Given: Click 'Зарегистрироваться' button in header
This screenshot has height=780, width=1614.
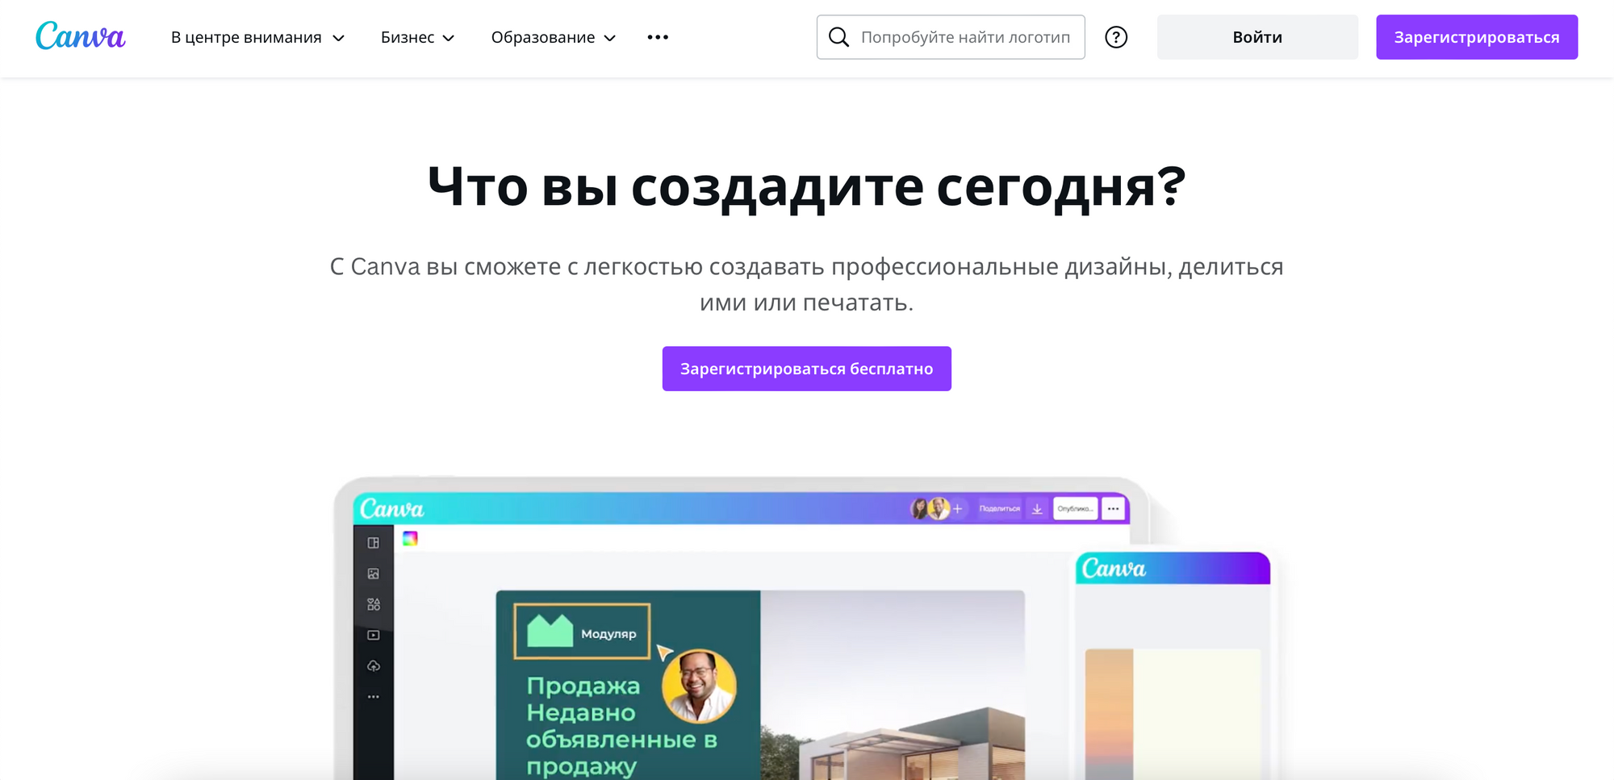Looking at the screenshot, I should click(x=1476, y=37).
